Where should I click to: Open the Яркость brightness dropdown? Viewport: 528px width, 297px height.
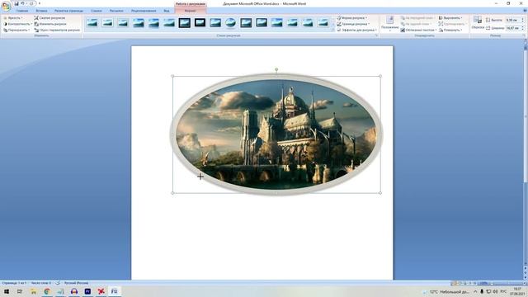tap(13, 18)
